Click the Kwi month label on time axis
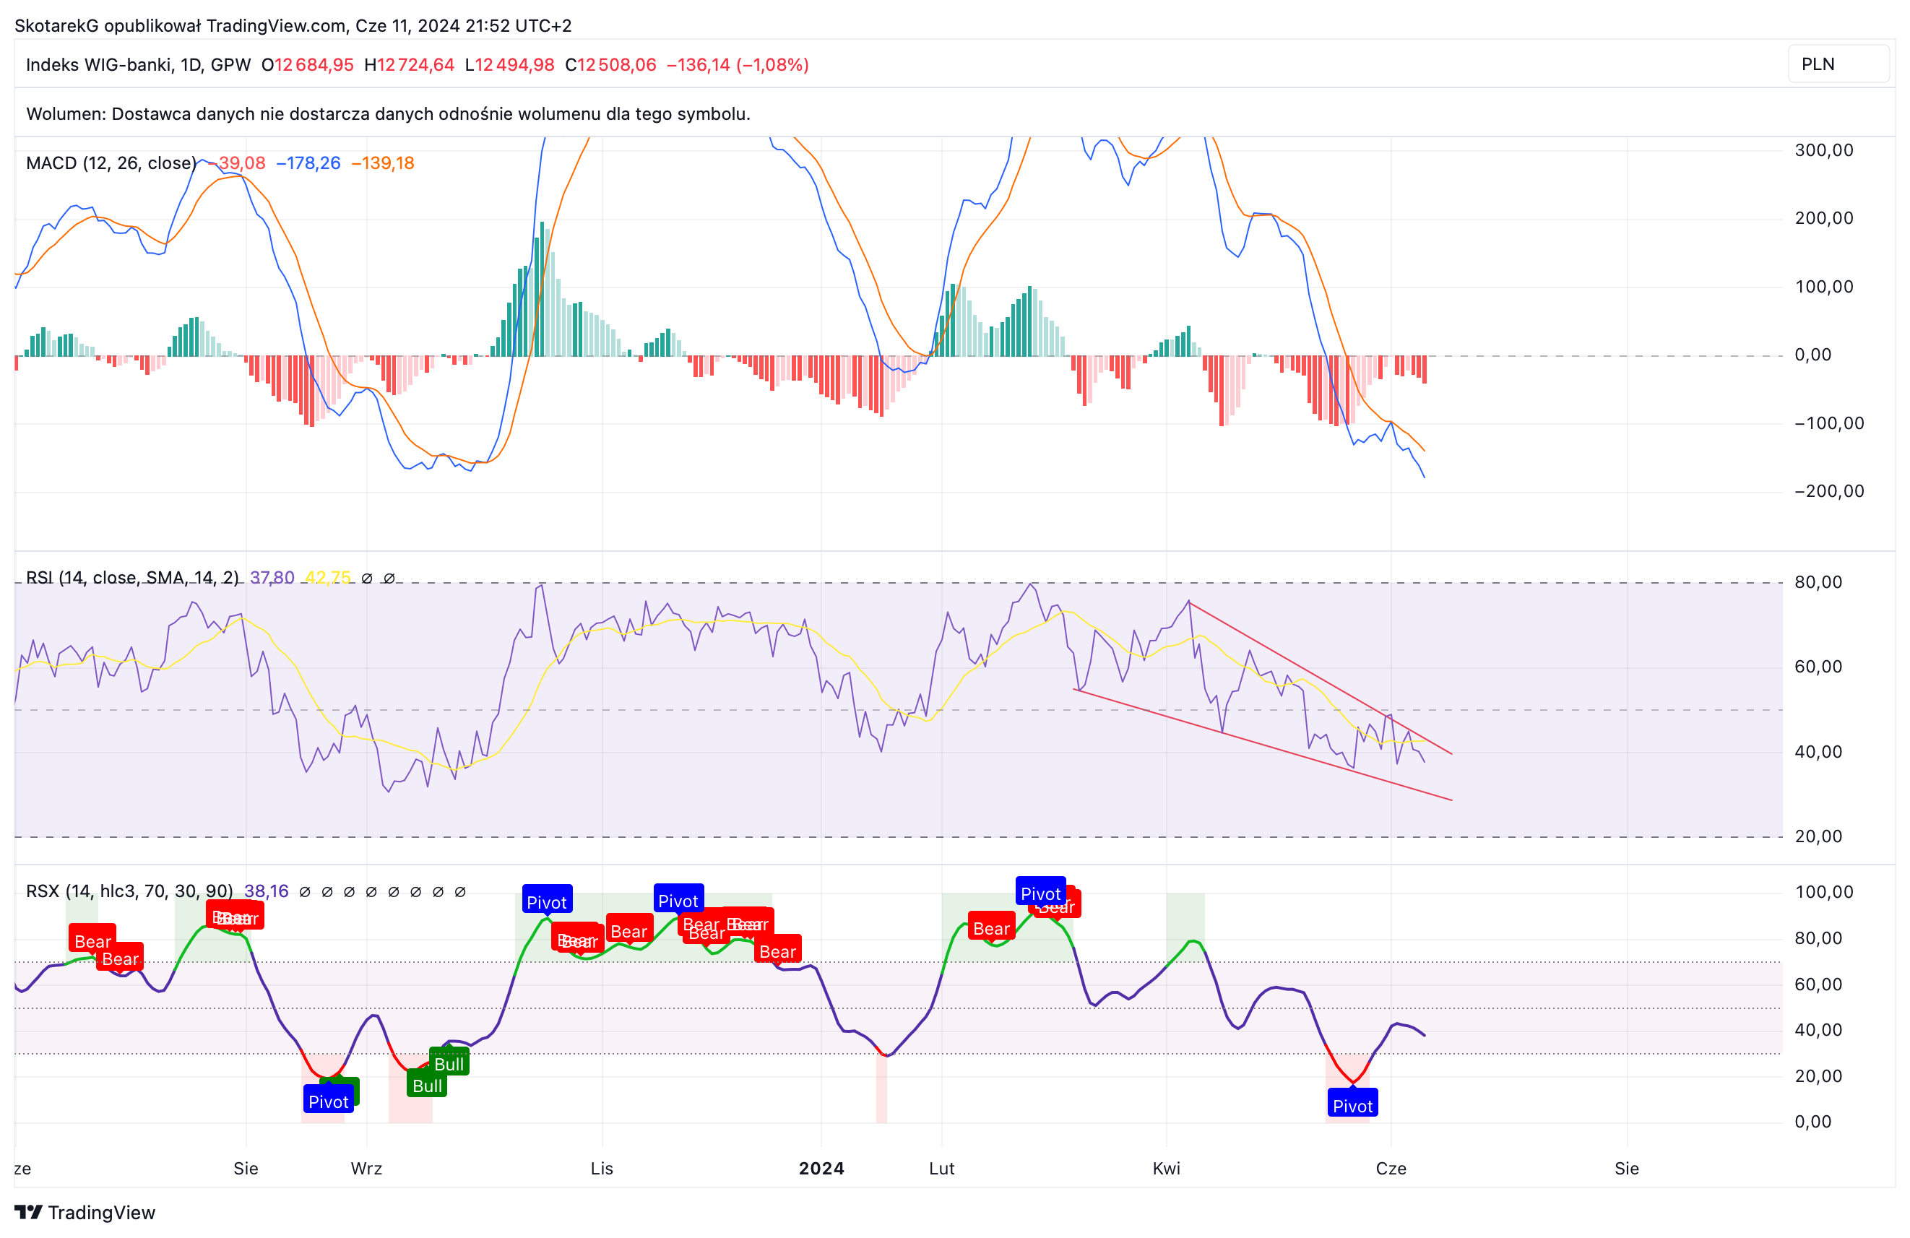1910x1238 pixels. click(x=1166, y=1168)
